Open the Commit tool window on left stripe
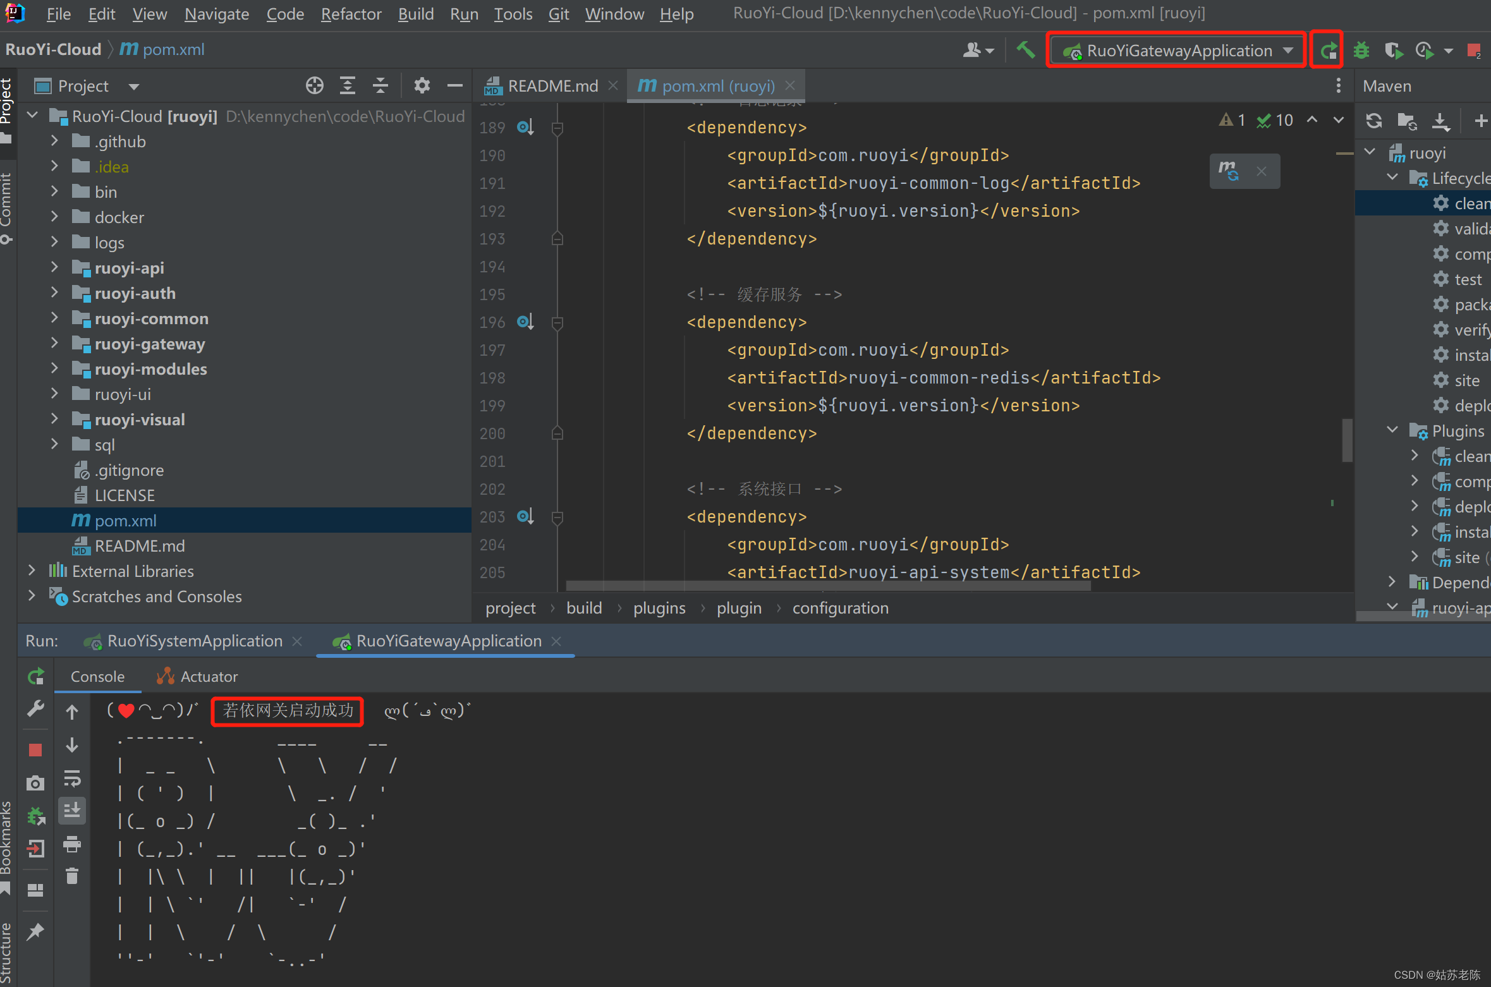1491x987 pixels. coord(7,208)
